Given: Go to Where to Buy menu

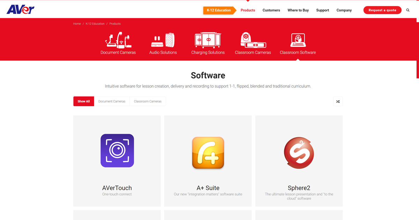Looking at the screenshot, I should coord(298,10).
